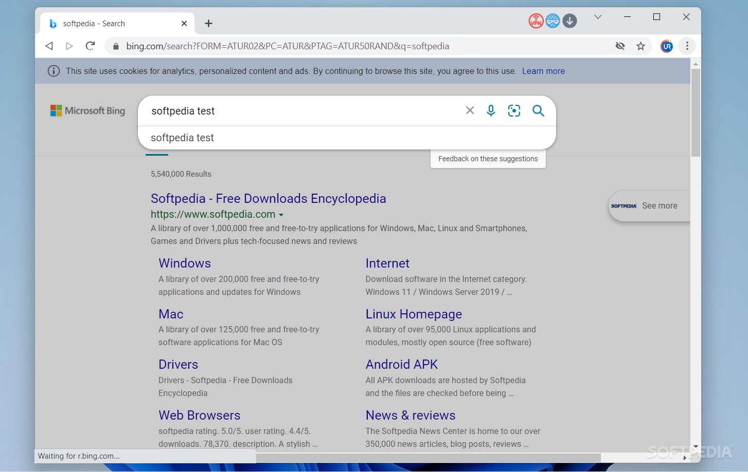Expand the softpedia.com URL dropdown arrow
This screenshot has width=748, height=472.
coord(281,215)
